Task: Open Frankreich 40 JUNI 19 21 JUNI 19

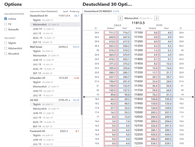Action: point(55,140)
